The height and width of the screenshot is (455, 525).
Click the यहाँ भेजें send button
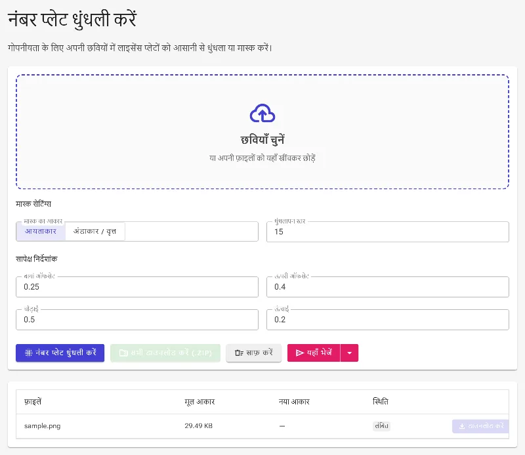pos(314,353)
